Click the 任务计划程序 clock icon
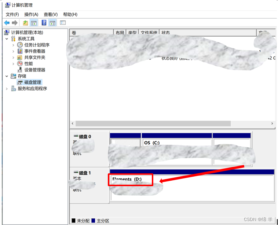Image resolution: width=278 pixels, height=225 pixels. (20, 45)
